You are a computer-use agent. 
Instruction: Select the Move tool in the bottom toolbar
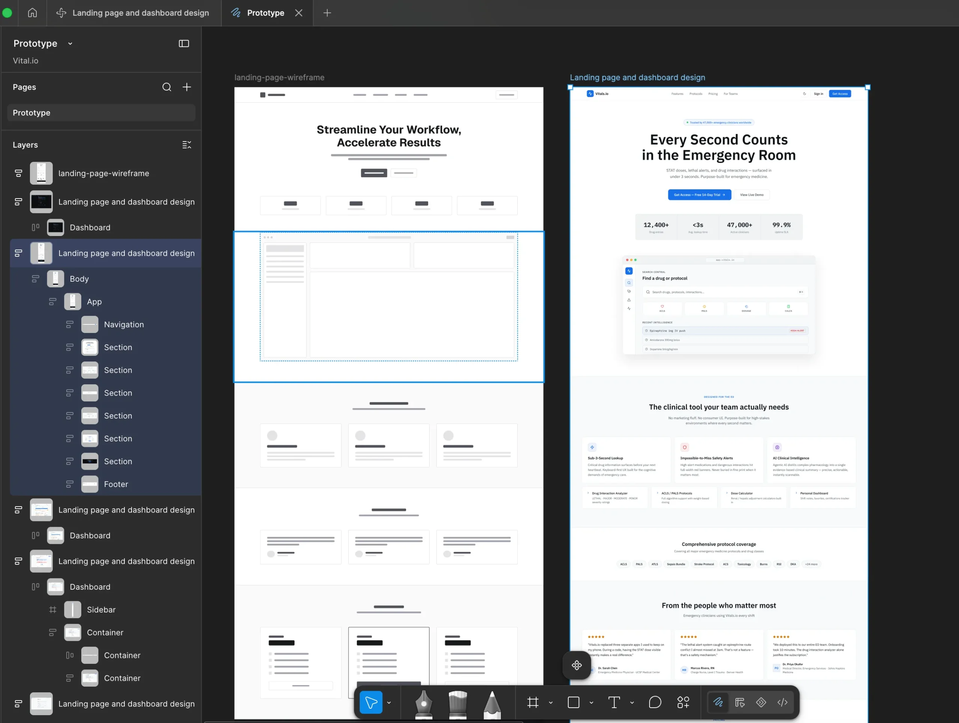(x=371, y=702)
